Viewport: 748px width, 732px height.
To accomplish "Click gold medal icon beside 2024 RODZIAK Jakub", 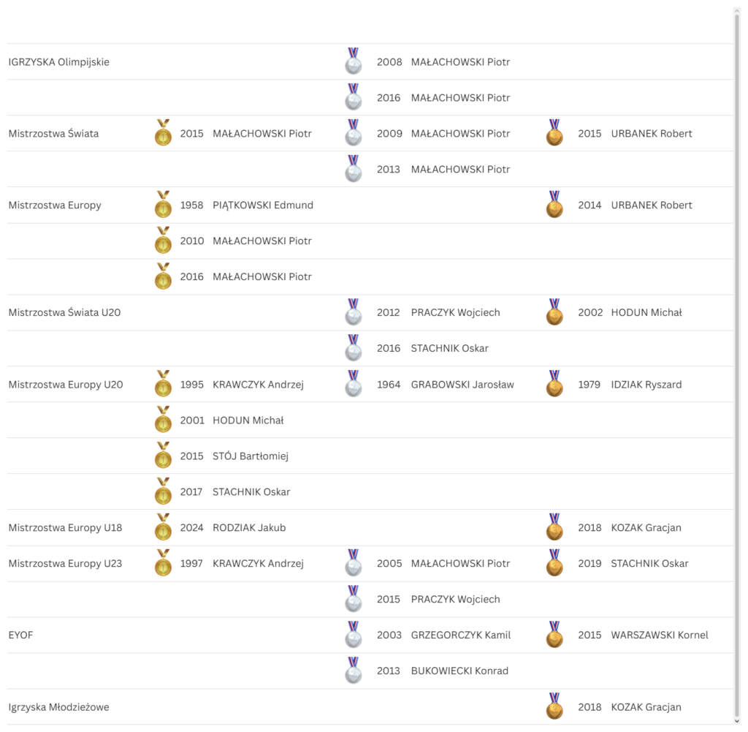I will tap(163, 527).
